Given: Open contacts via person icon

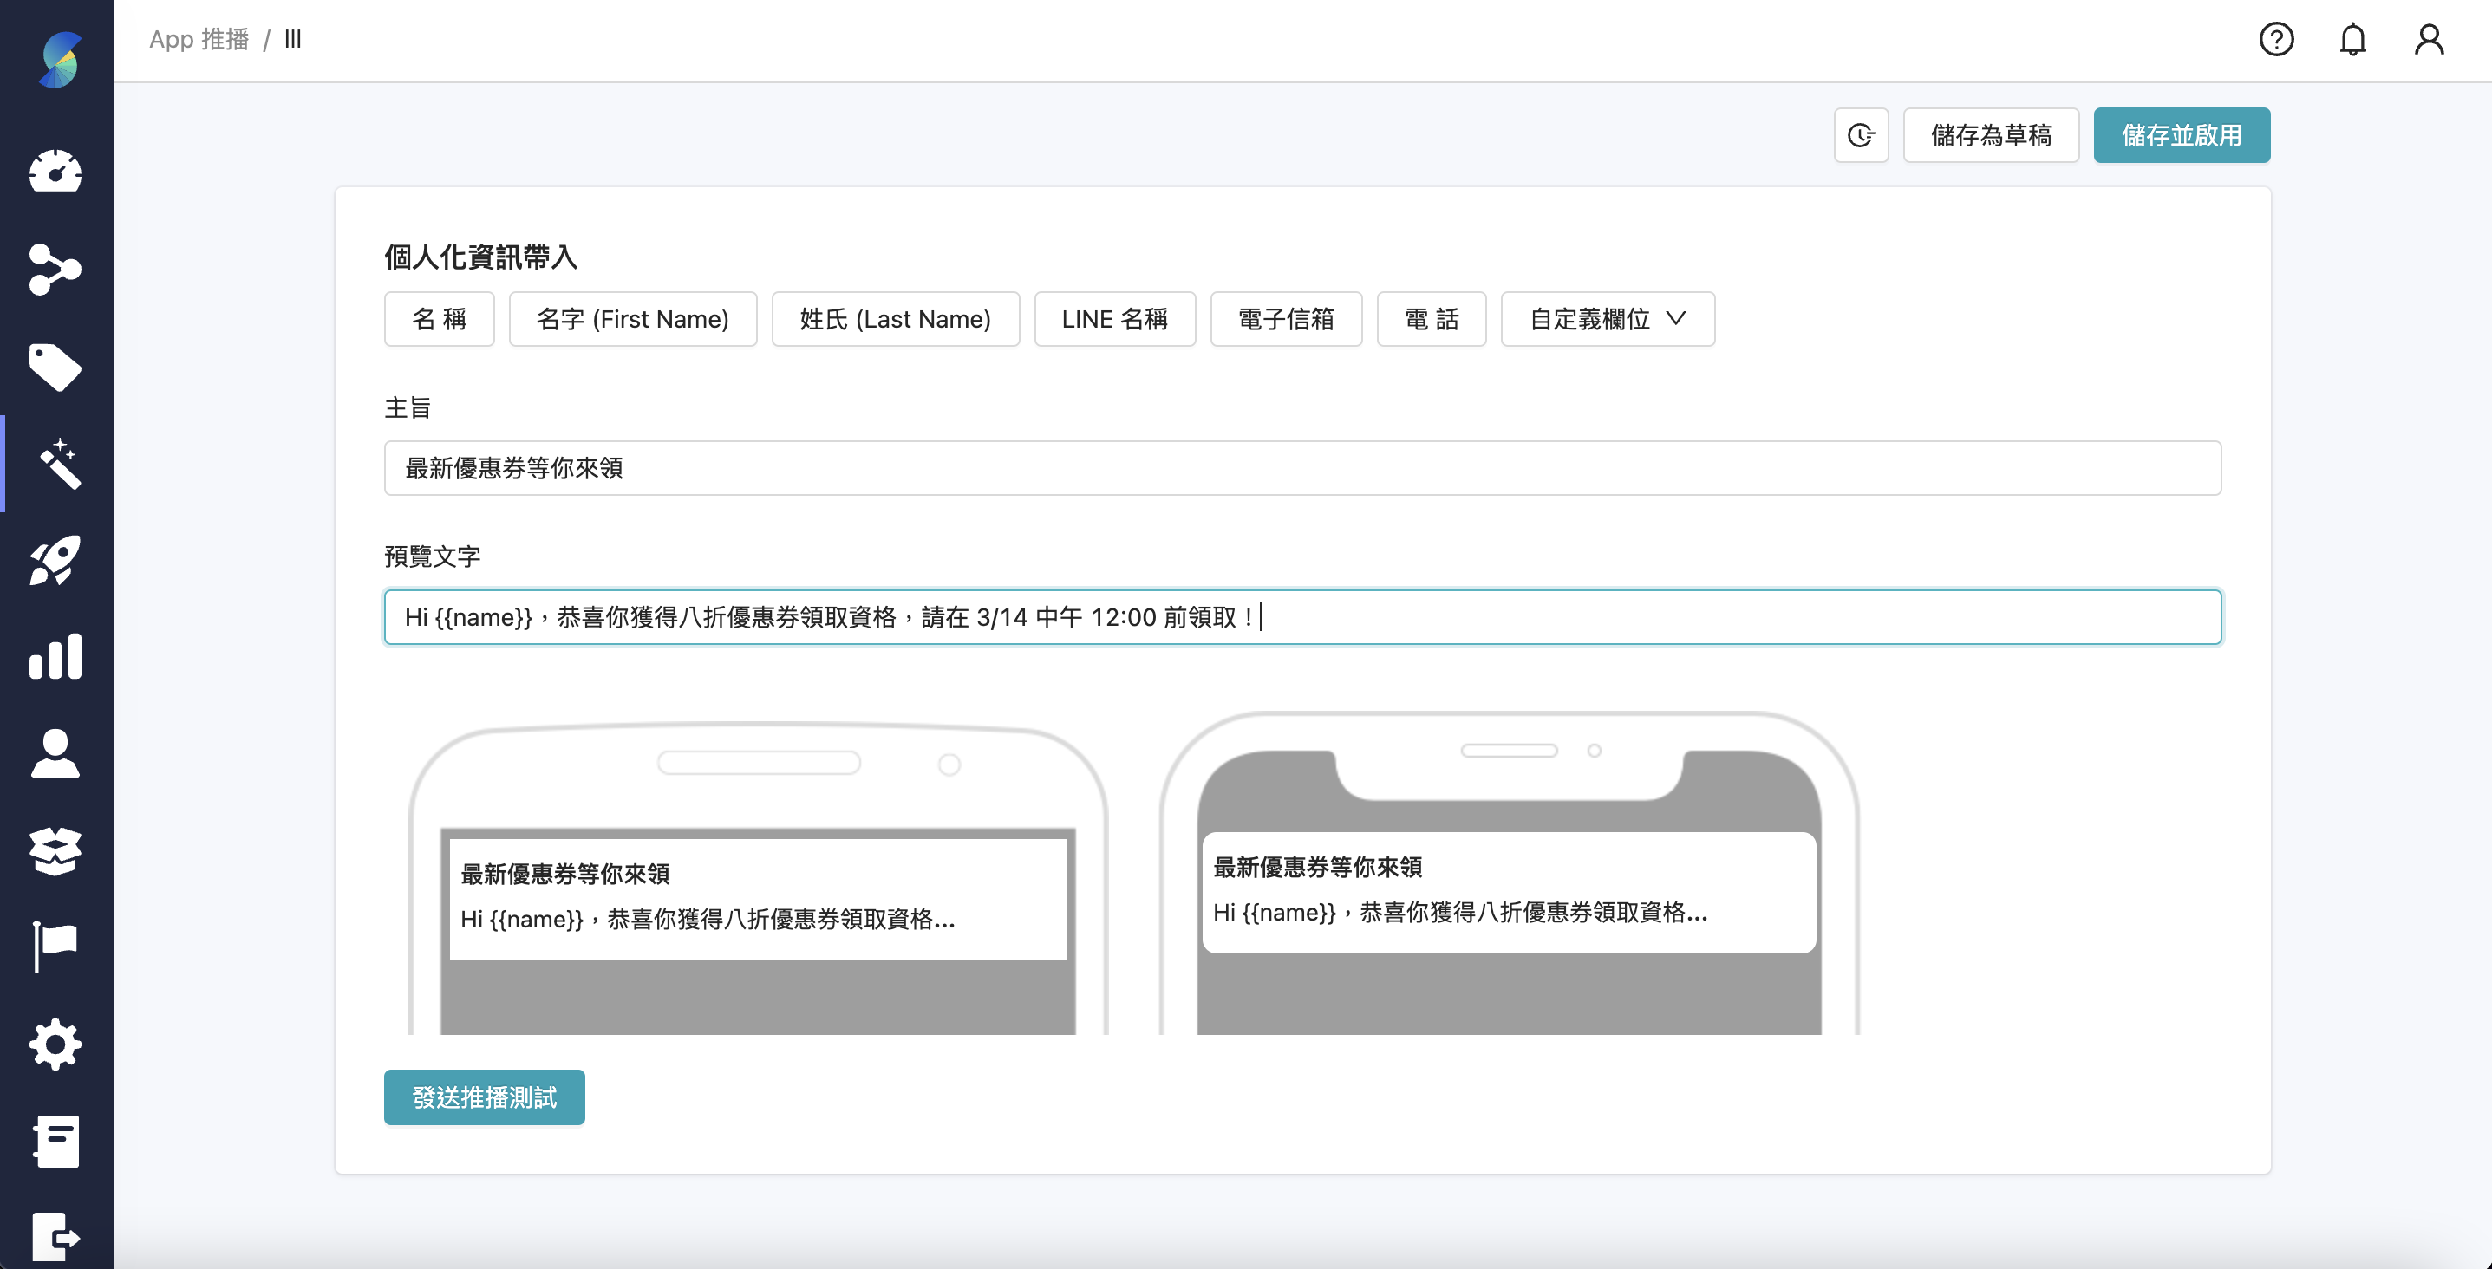Looking at the screenshot, I should [x=55, y=753].
